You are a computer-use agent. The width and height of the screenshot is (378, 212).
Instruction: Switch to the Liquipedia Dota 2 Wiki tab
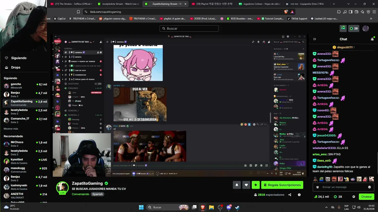[x=306, y=4]
